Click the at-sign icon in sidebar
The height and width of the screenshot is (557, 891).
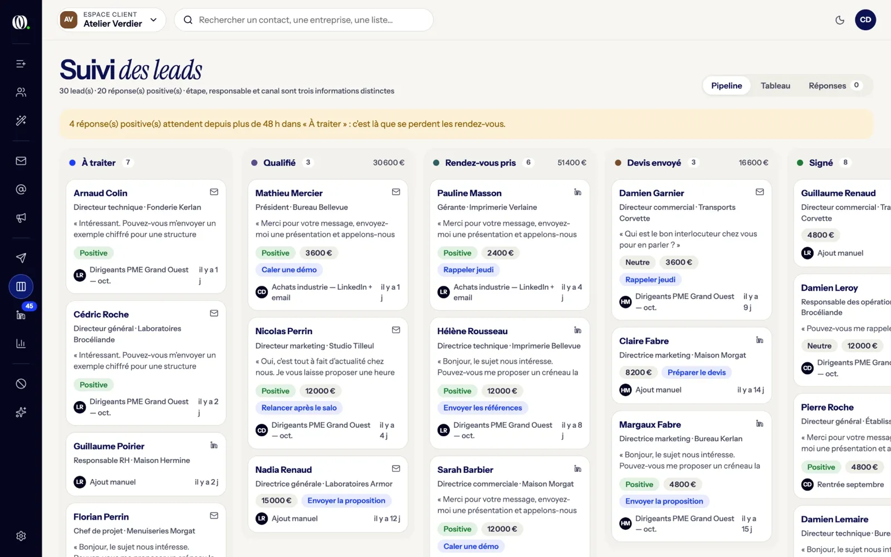tap(21, 189)
